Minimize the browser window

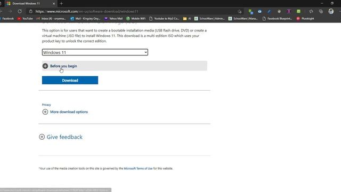[322, 3]
